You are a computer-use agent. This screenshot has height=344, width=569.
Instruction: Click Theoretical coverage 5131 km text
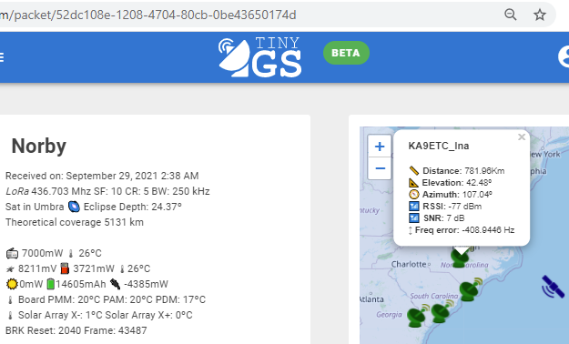pyautogui.click(x=75, y=222)
